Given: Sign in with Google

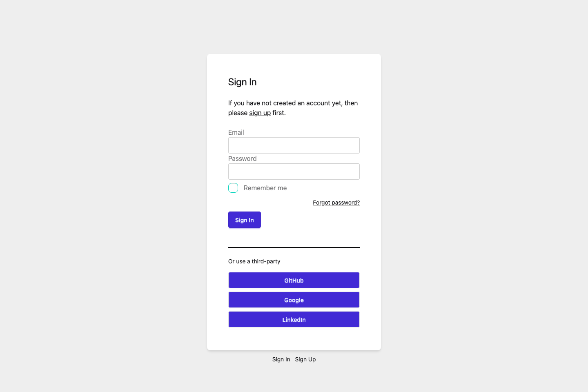Looking at the screenshot, I should (x=294, y=300).
